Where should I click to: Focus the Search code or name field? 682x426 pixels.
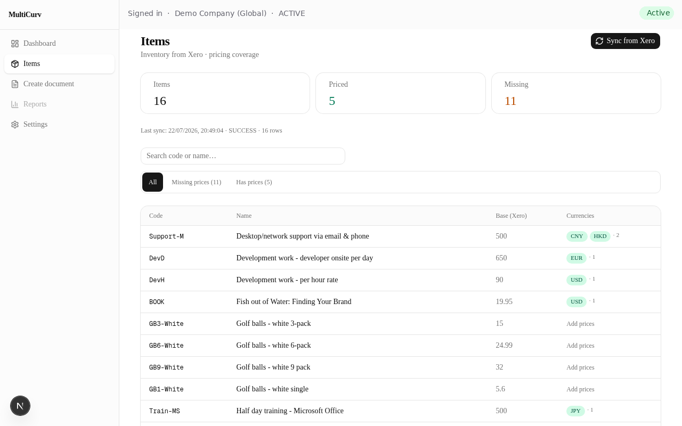pos(243,156)
